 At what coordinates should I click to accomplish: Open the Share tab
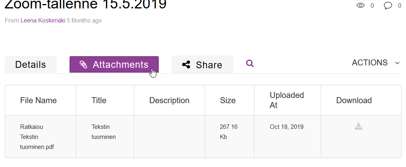click(202, 65)
